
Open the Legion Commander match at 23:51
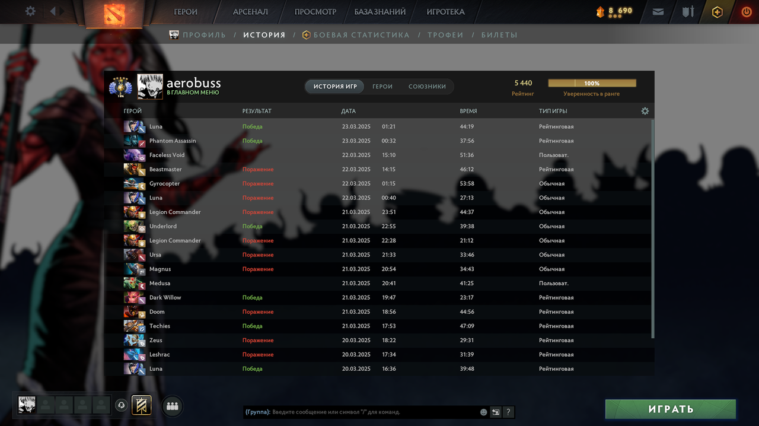point(379,212)
